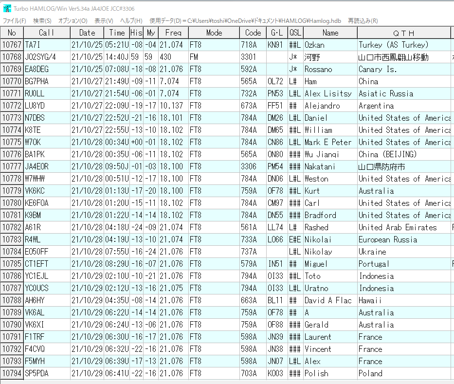
Task: Click QTH China (BEIJING) cell
Action: [404, 154]
